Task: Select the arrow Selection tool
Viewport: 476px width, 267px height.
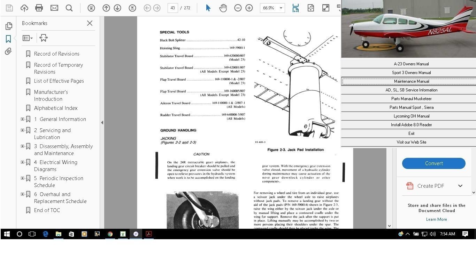Action: (x=208, y=8)
